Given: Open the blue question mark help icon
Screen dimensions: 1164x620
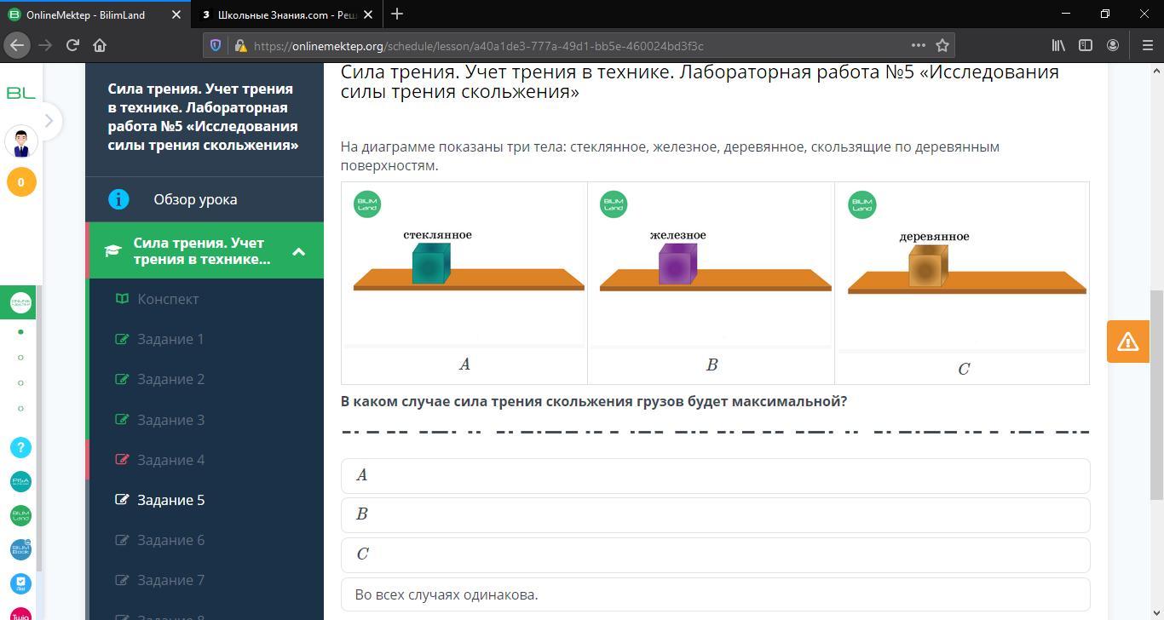Looking at the screenshot, I should pyautogui.click(x=20, y=447).
